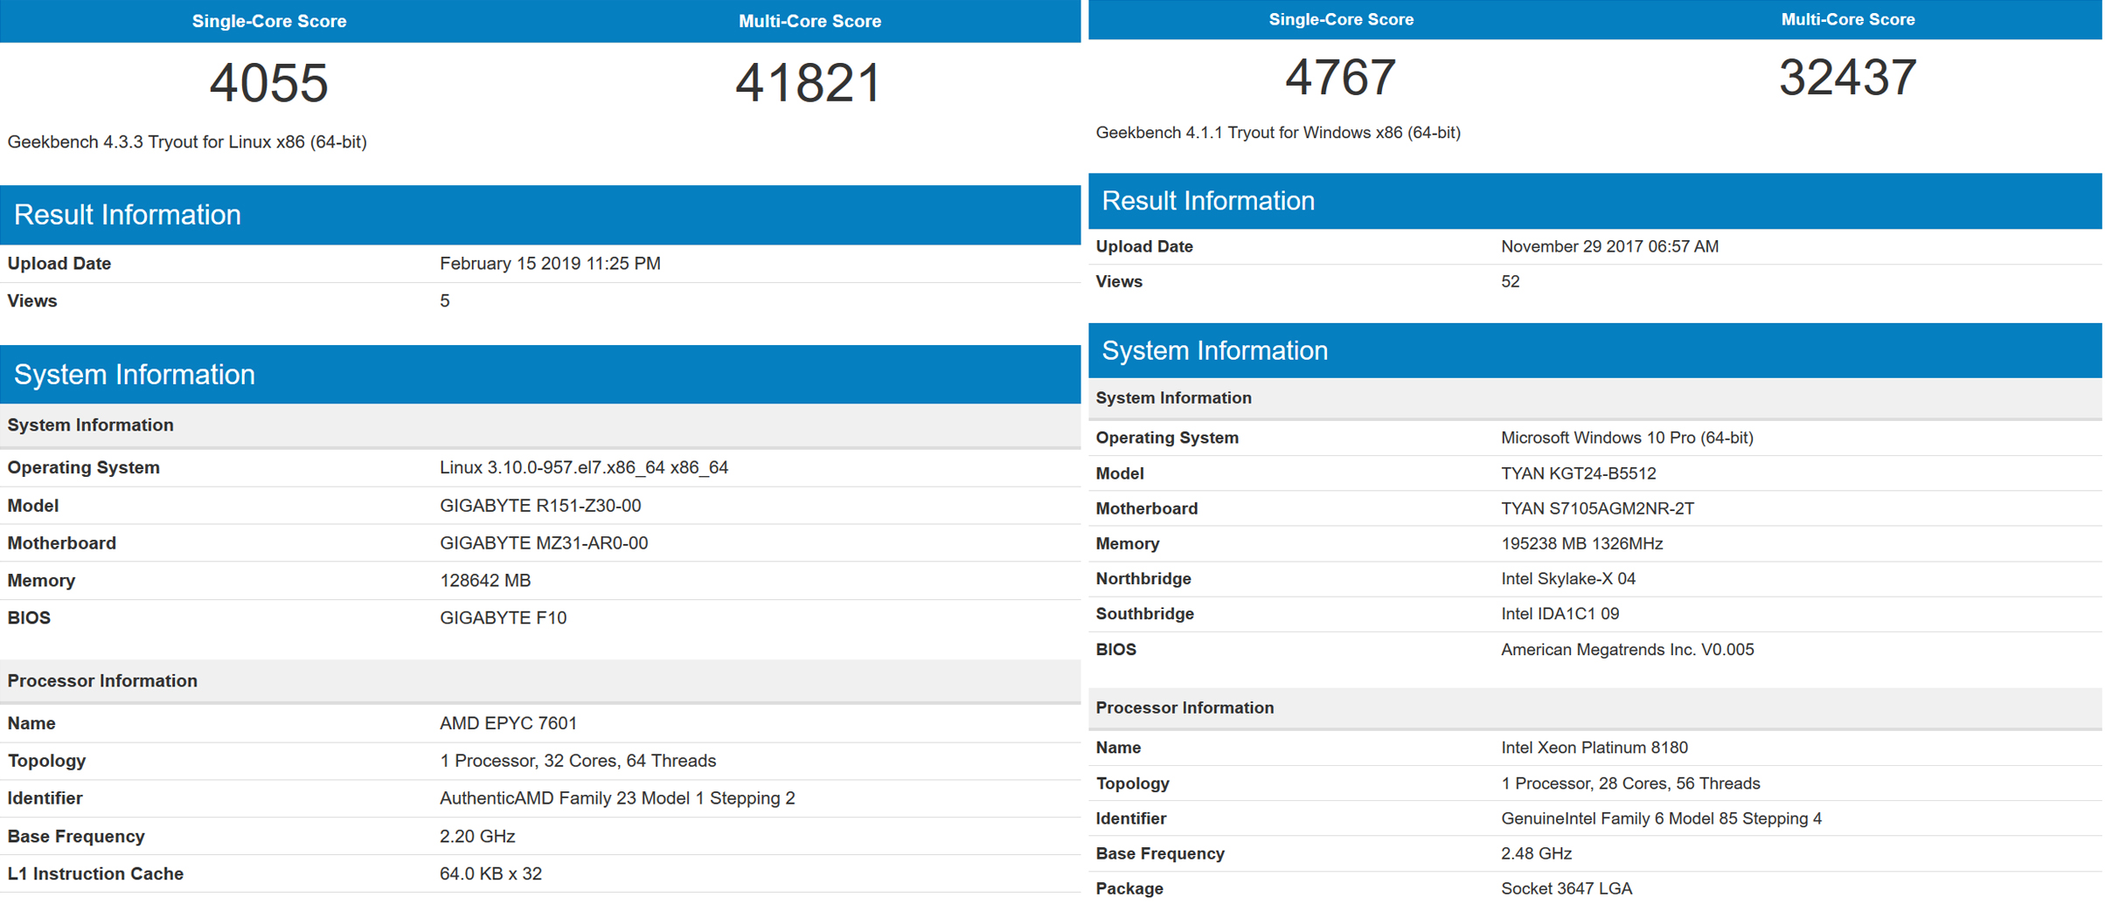Image resolution: width=2112 pixels, height=904 pixels.
Task: Click the left panel System Information blue header
Action: pyautogui.click(x=540, y=375)
